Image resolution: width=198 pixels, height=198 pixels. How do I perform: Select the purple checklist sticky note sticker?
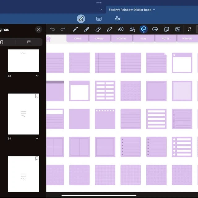182,119
